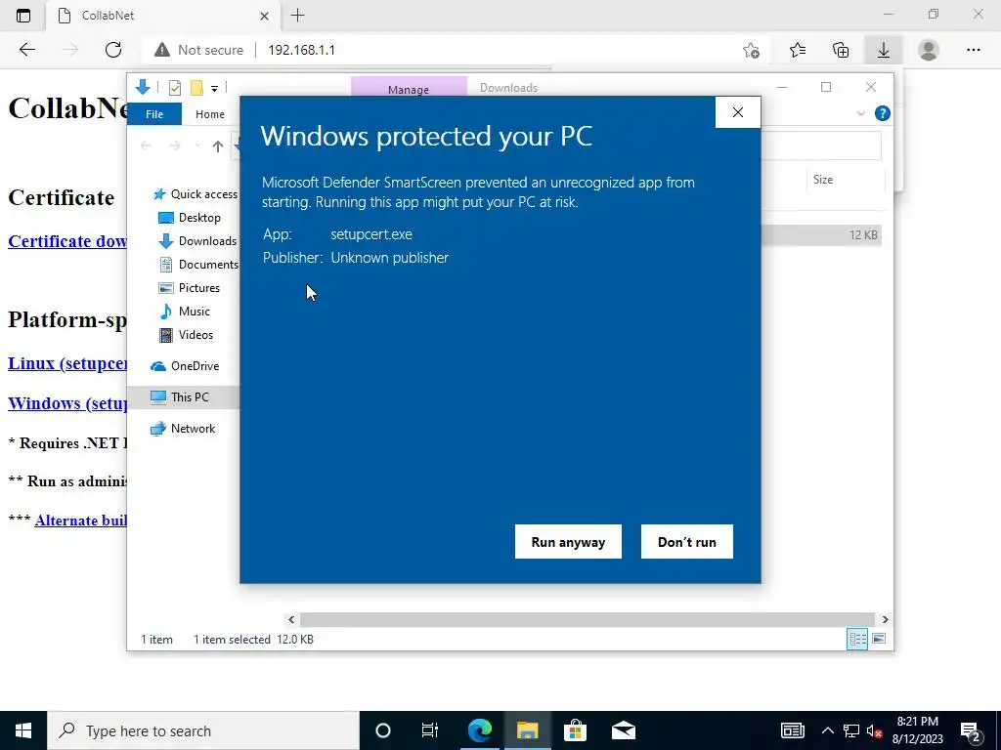Click the muted volume tray icon
This screenshot has width=1001, height=750.
(x=875, y=730)
